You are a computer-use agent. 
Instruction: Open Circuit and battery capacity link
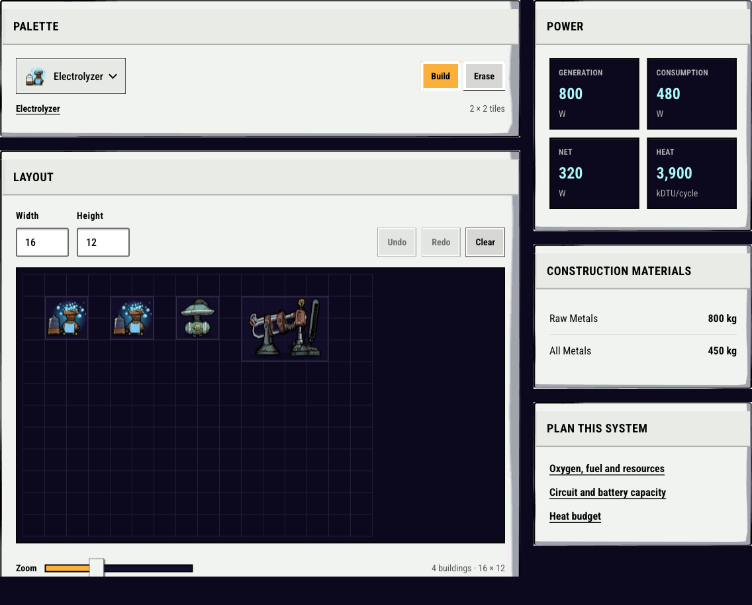608,493
